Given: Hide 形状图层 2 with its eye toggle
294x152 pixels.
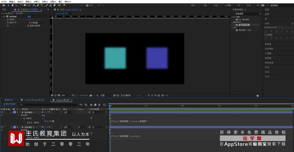Looking at the screenshot, I should (x=2, y=127).
